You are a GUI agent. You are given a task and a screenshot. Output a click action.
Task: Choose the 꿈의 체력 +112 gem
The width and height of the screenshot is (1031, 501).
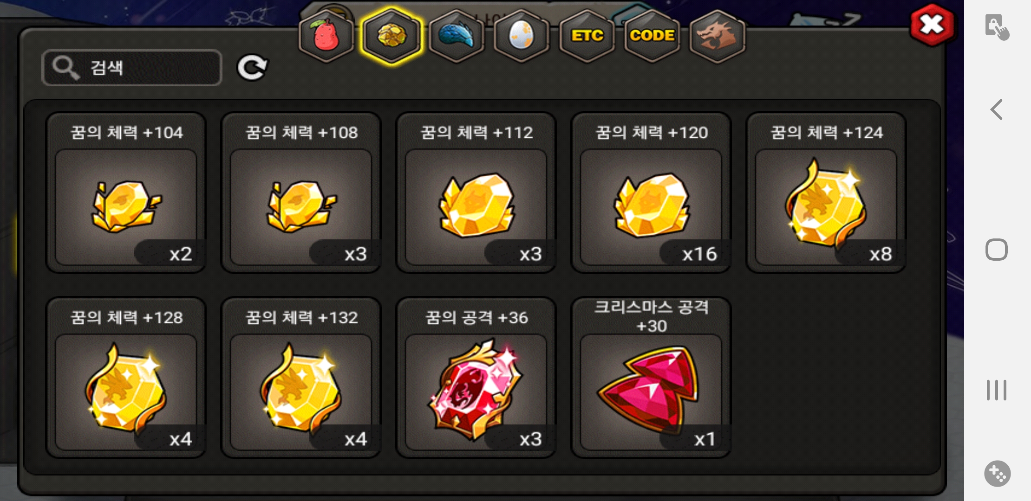[x=476, y=193]
